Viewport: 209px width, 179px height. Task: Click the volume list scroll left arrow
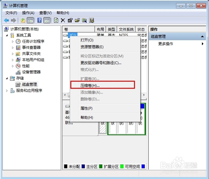tap(65, 95)
